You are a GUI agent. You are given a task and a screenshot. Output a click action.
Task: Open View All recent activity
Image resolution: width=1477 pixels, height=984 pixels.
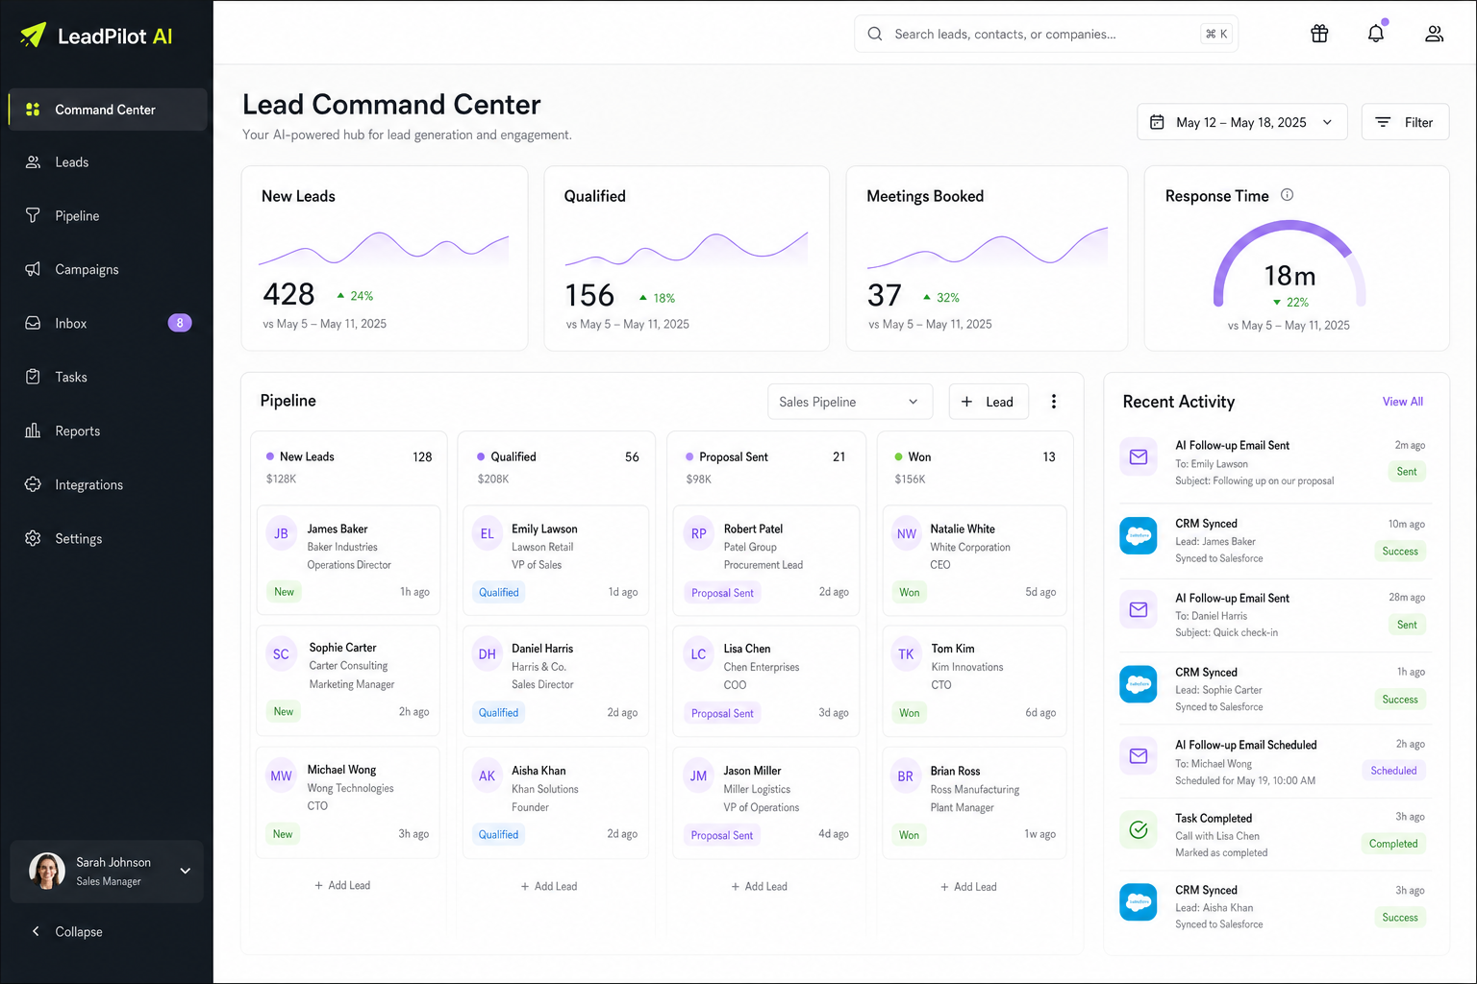1403,402
